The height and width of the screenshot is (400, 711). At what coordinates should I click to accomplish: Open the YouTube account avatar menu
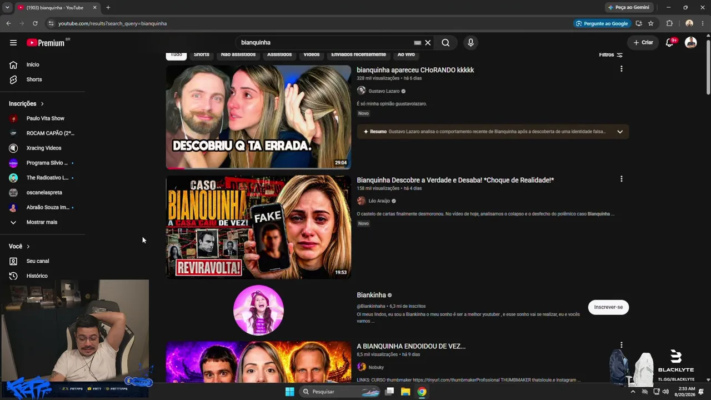point(690,42)
